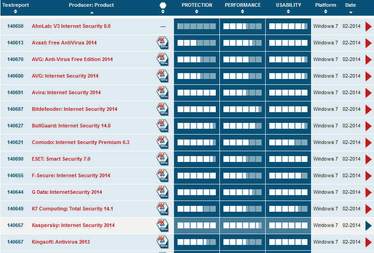Image resolution: width=374 pixels, height=253 pixels.
Task: Click the blue arrow in Kaspersky row
Action: (369, 226)
